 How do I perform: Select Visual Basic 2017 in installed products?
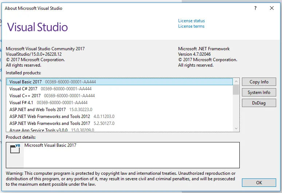120,82
